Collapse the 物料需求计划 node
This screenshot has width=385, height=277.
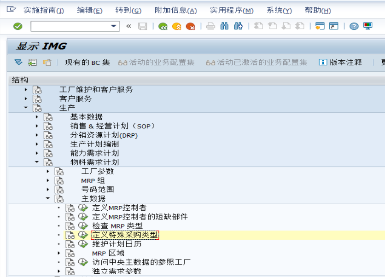click(x=37, y=162)
